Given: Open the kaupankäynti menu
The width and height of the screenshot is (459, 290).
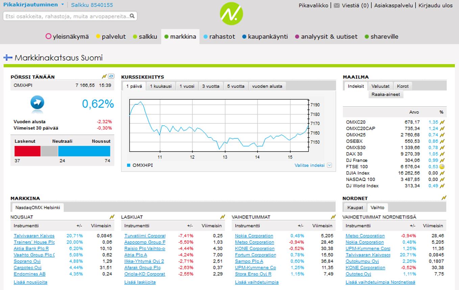Looking at the screenshot, I should [x=265, y=36].
